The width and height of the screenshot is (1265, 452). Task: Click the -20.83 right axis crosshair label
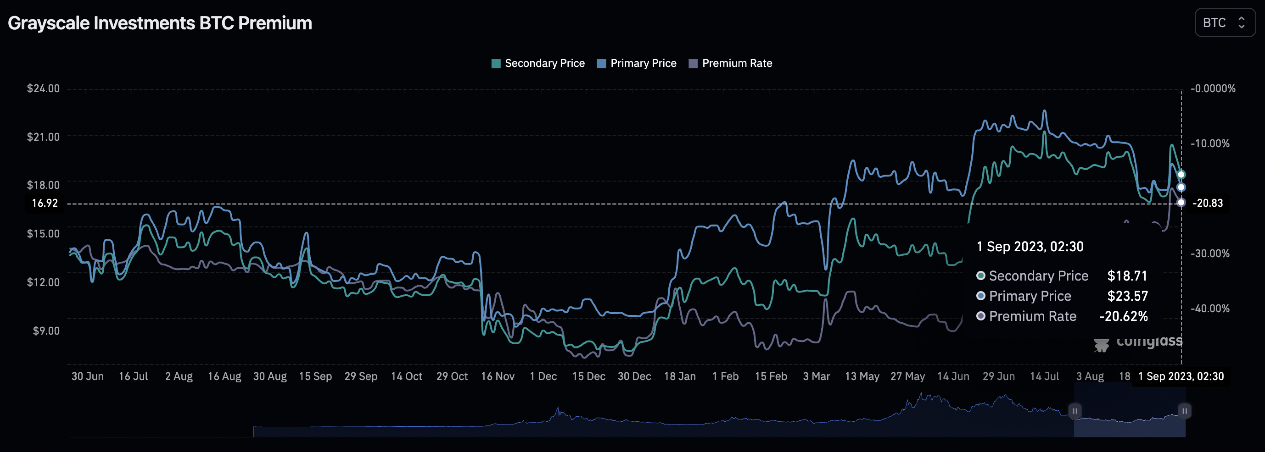click(x=1208, y=203)
